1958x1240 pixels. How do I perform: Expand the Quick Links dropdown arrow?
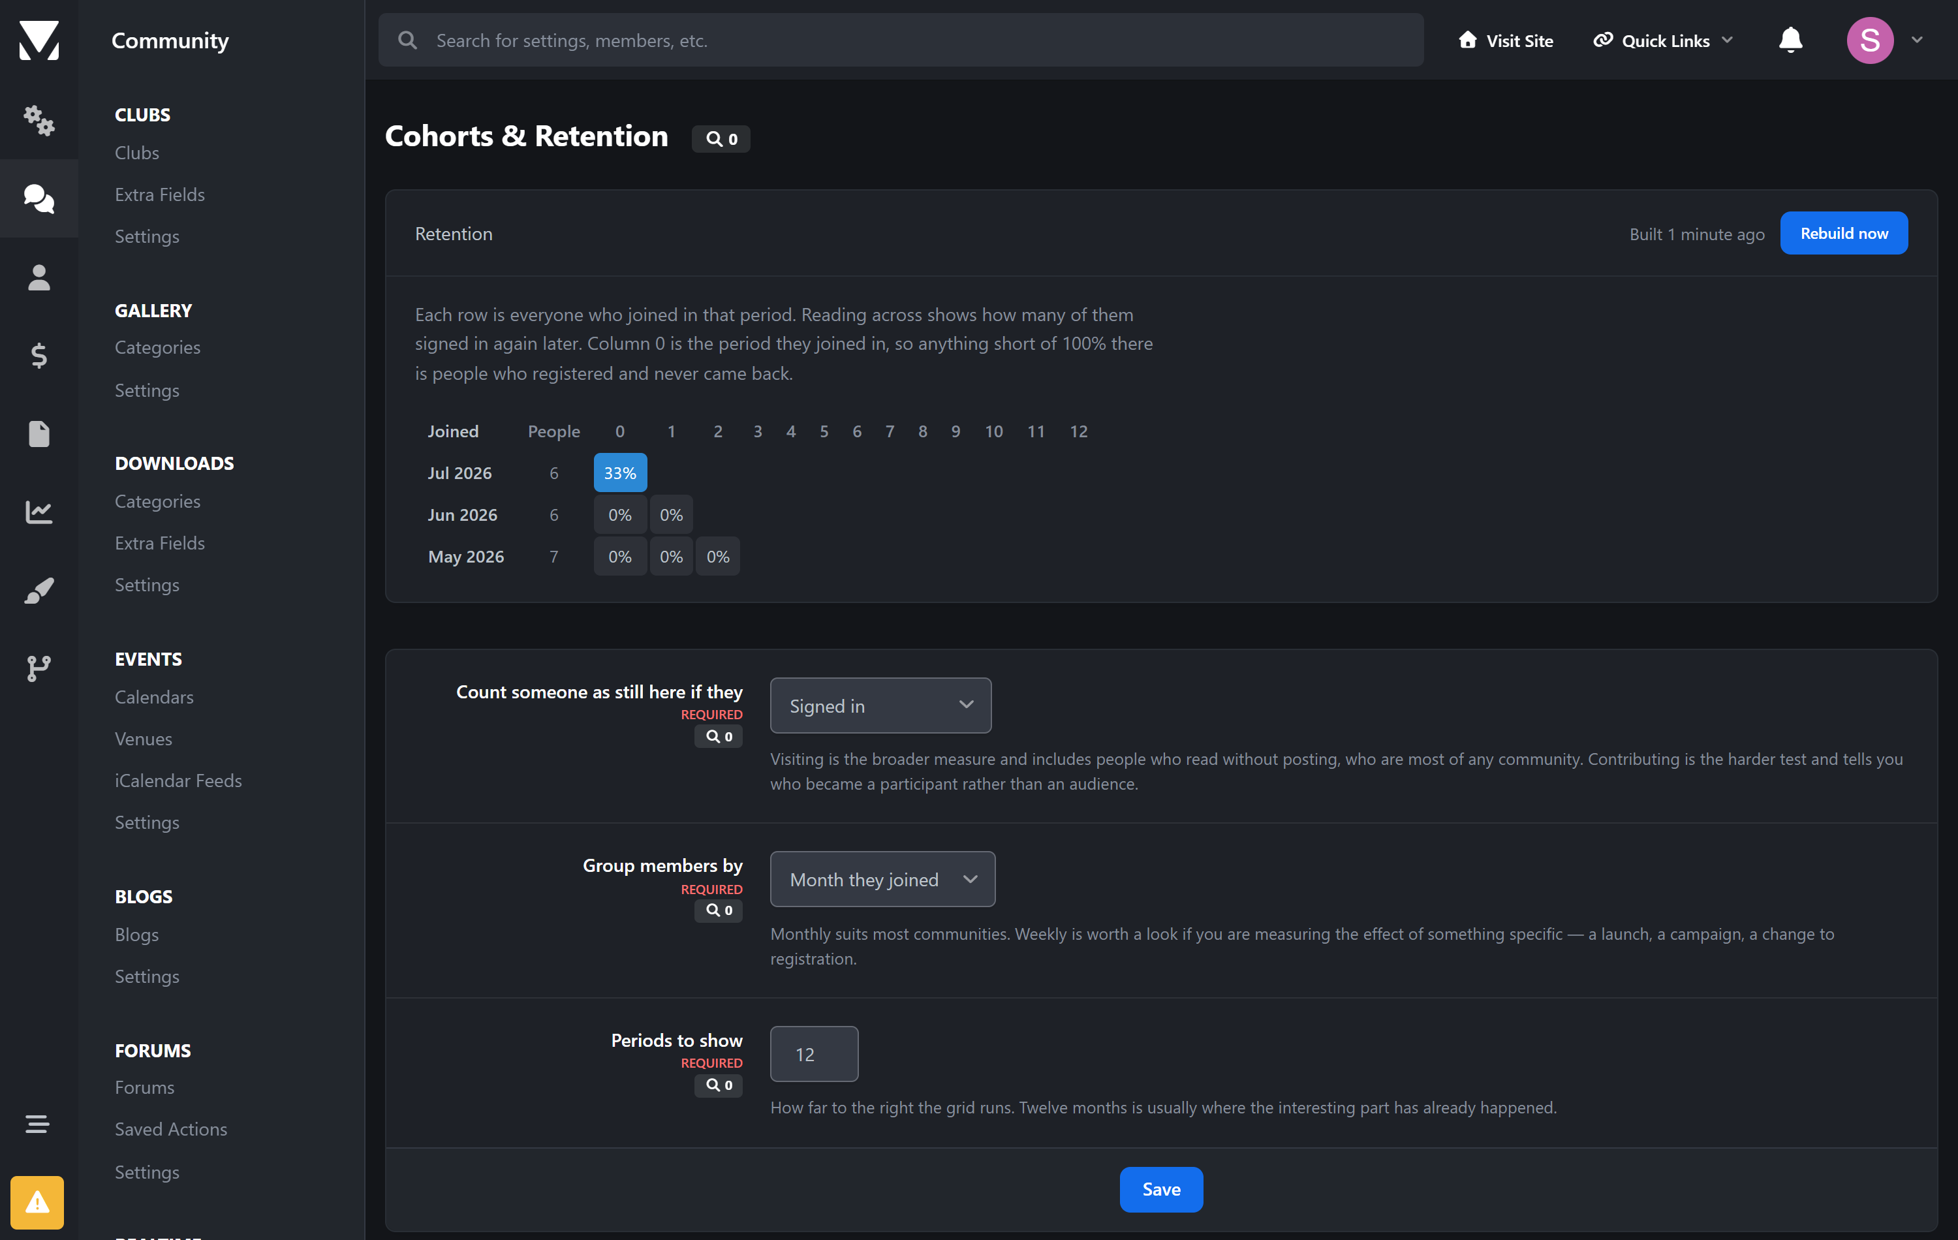click(x=1728, y=40)
